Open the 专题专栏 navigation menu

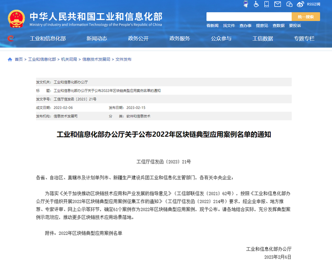click(x=304, y=38)
